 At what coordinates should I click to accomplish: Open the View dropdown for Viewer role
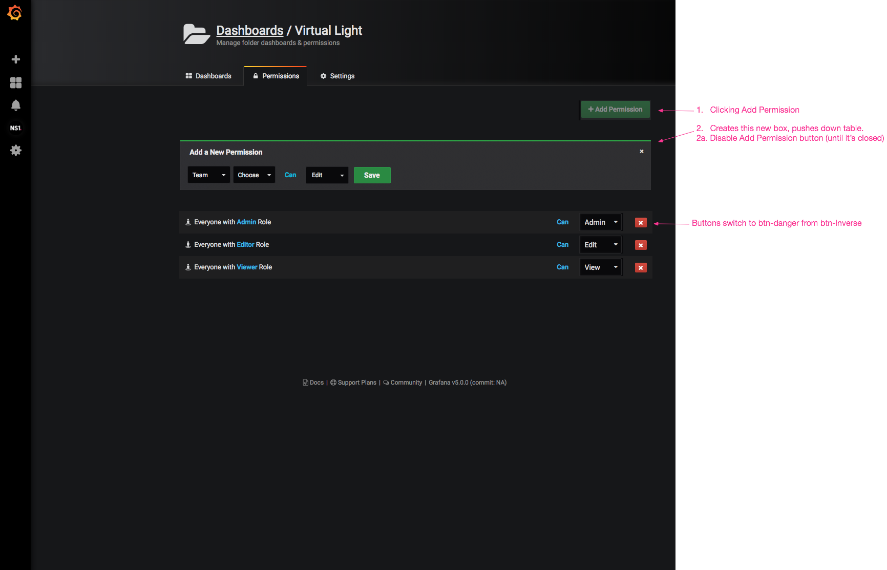599,267
